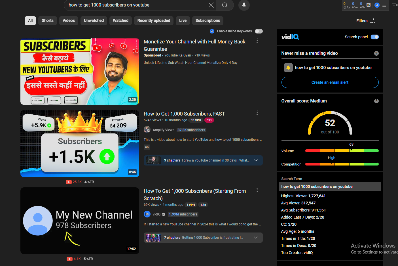Viewport: 398px width, 266px height.
Task: Go to YouTube Ka Gyan channel
Action: click(x=178, y=55)
